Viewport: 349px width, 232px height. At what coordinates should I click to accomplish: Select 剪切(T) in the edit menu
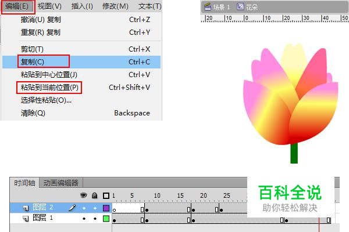[x=81, y=49]
